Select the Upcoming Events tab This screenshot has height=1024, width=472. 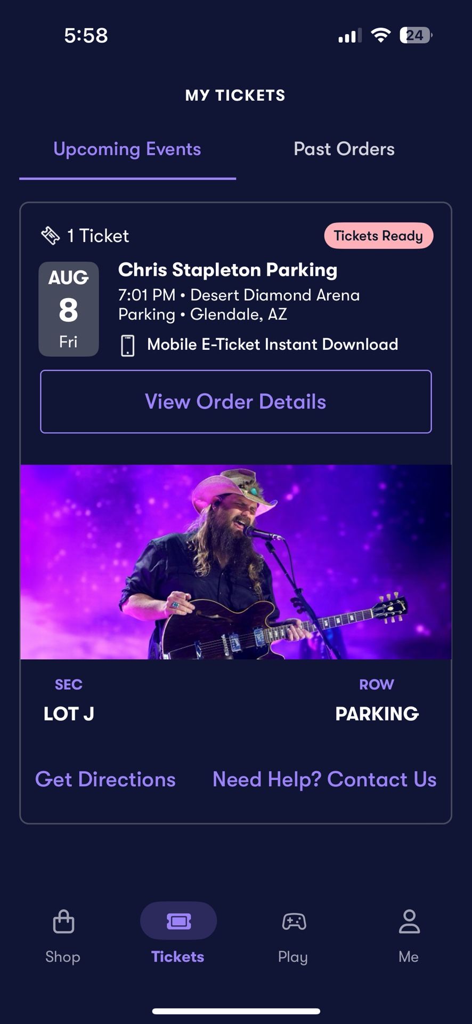click(127, 149)
